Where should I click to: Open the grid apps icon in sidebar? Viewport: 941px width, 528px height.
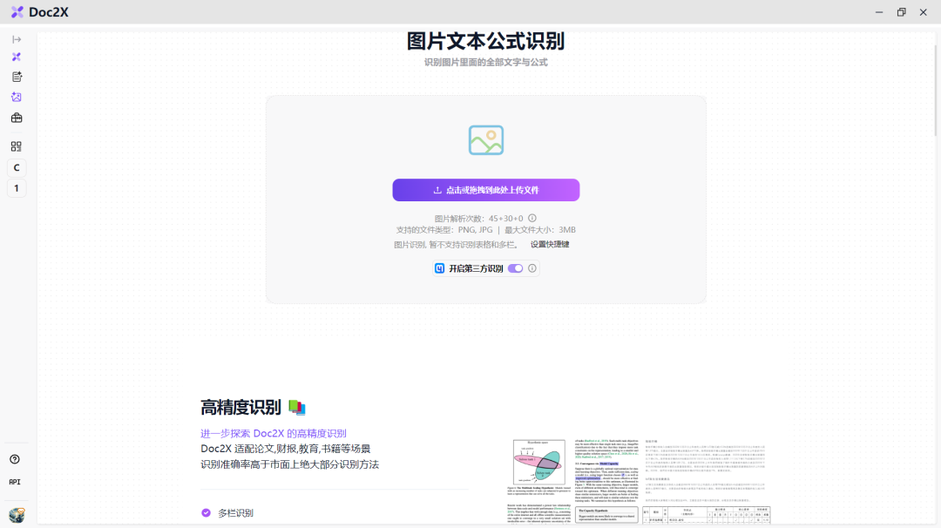click(17, 146)
